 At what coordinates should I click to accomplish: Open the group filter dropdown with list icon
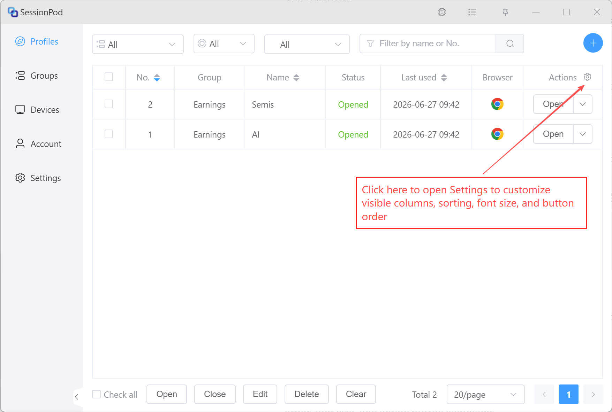point(138,44)
